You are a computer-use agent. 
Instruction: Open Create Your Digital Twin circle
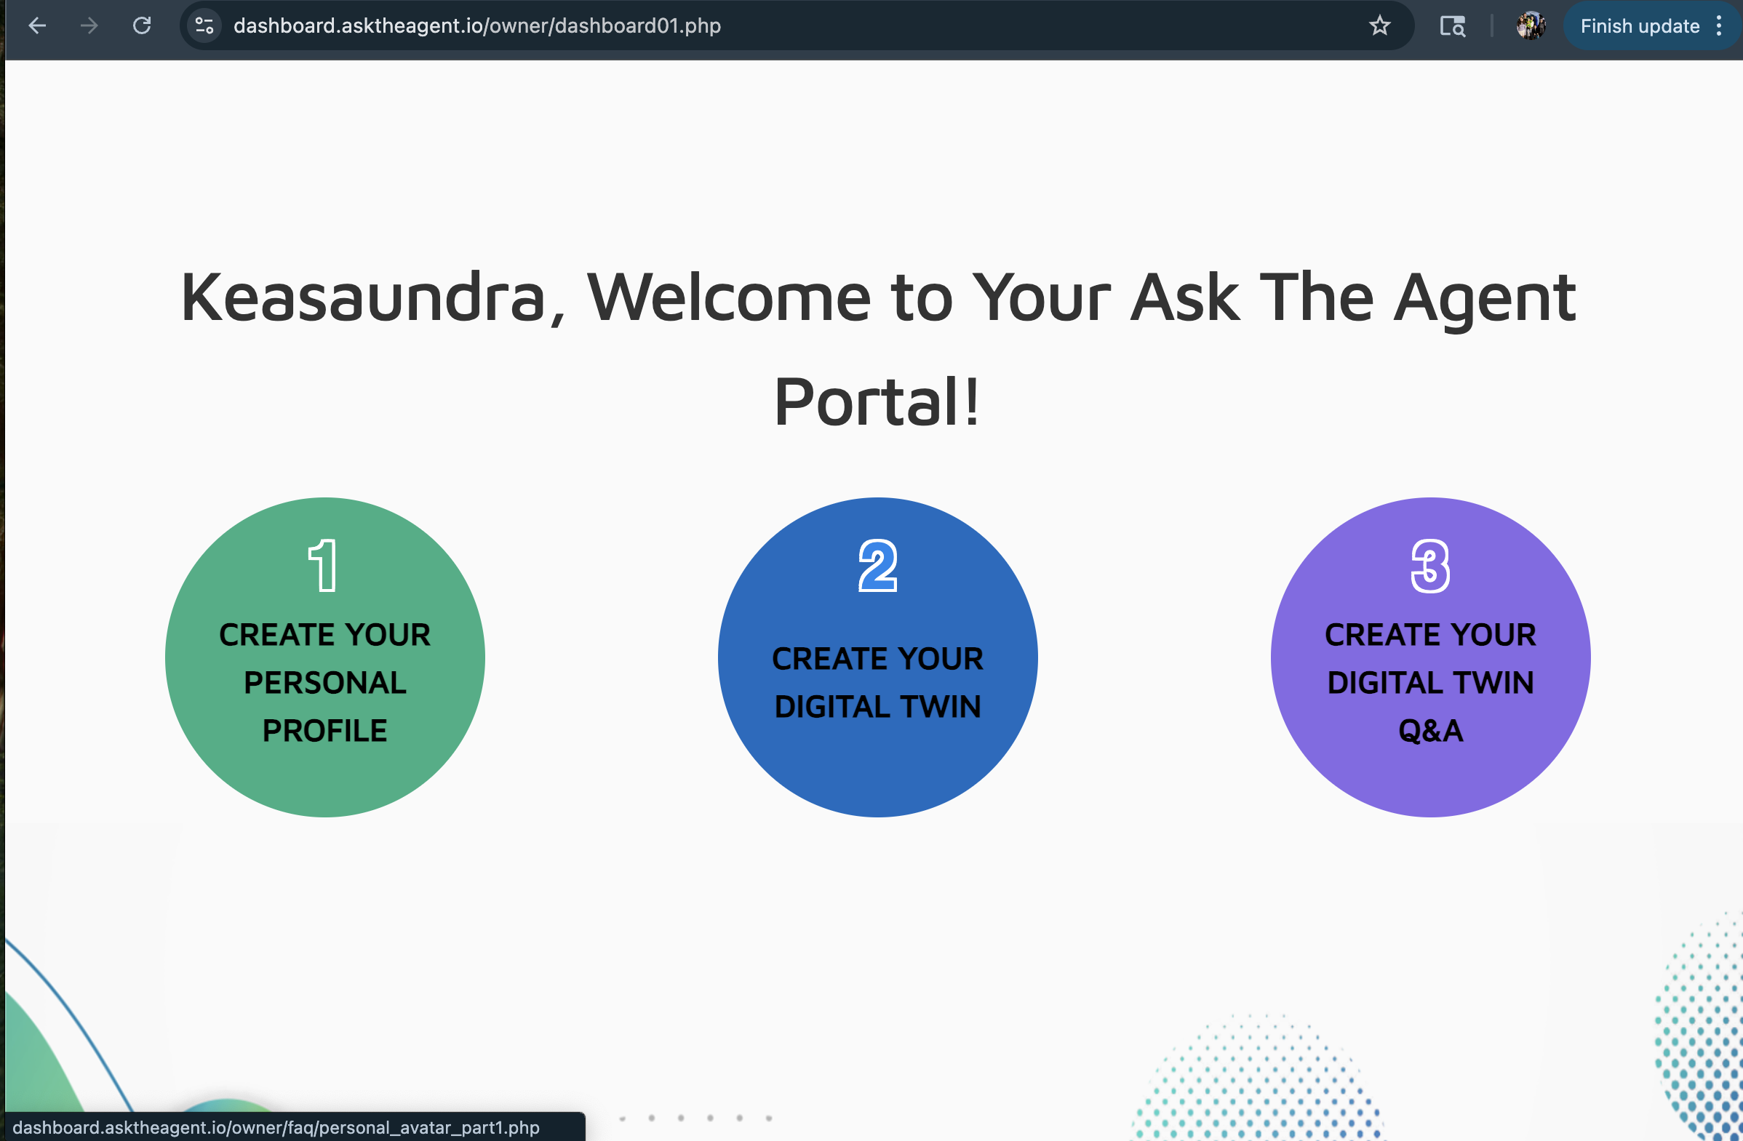point(877,657)
